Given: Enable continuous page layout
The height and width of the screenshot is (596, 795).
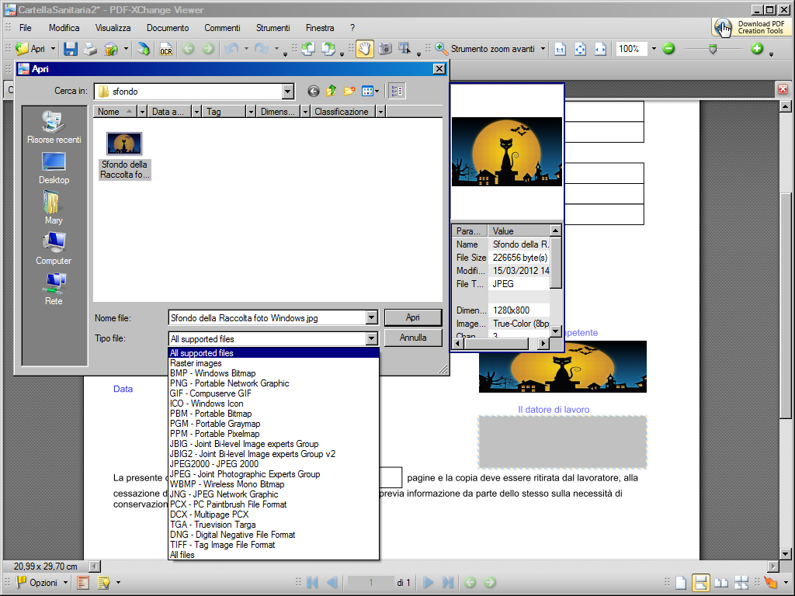Looking at the screenshot, I should [701, 583].
